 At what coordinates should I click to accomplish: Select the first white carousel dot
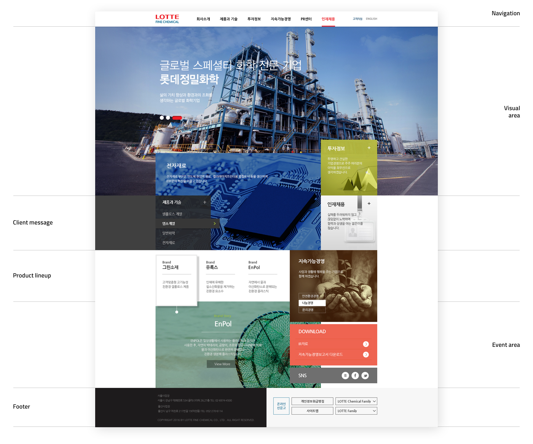point(162,118)
